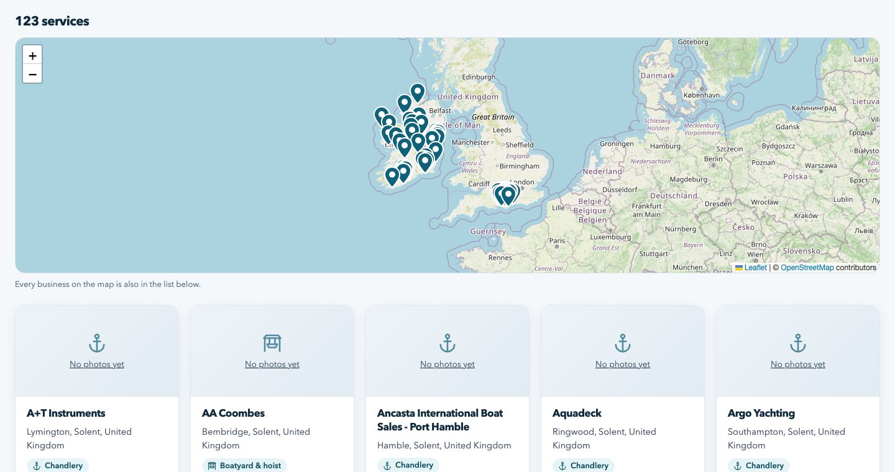
Task: Click 'Hamble, Solent, United Kingdom' location text
Action: [444, 445]
